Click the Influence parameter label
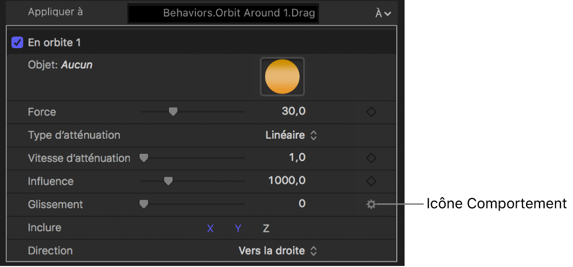The image size is (573, 267). pos(51,182)
